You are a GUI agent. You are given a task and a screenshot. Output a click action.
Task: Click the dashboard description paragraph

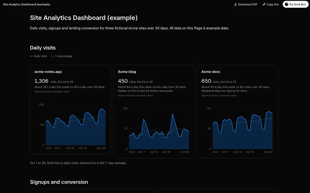click(129, 28)
